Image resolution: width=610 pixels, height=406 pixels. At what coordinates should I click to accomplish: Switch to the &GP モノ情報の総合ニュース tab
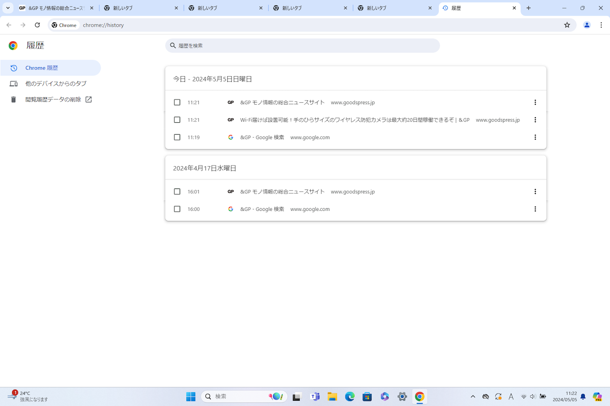tap(56, 8)
